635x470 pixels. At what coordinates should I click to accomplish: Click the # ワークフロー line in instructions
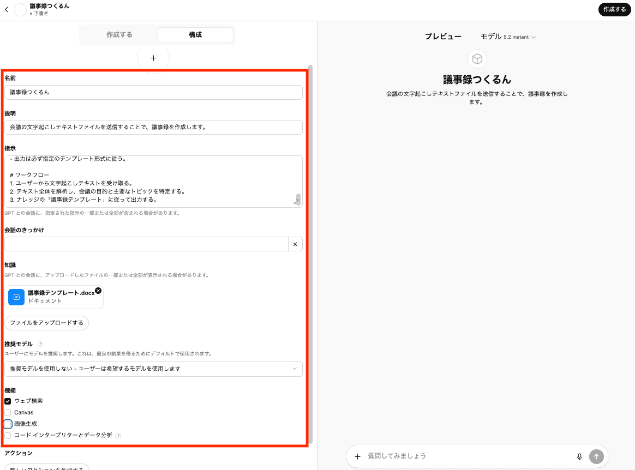click(x=29, y=175)
